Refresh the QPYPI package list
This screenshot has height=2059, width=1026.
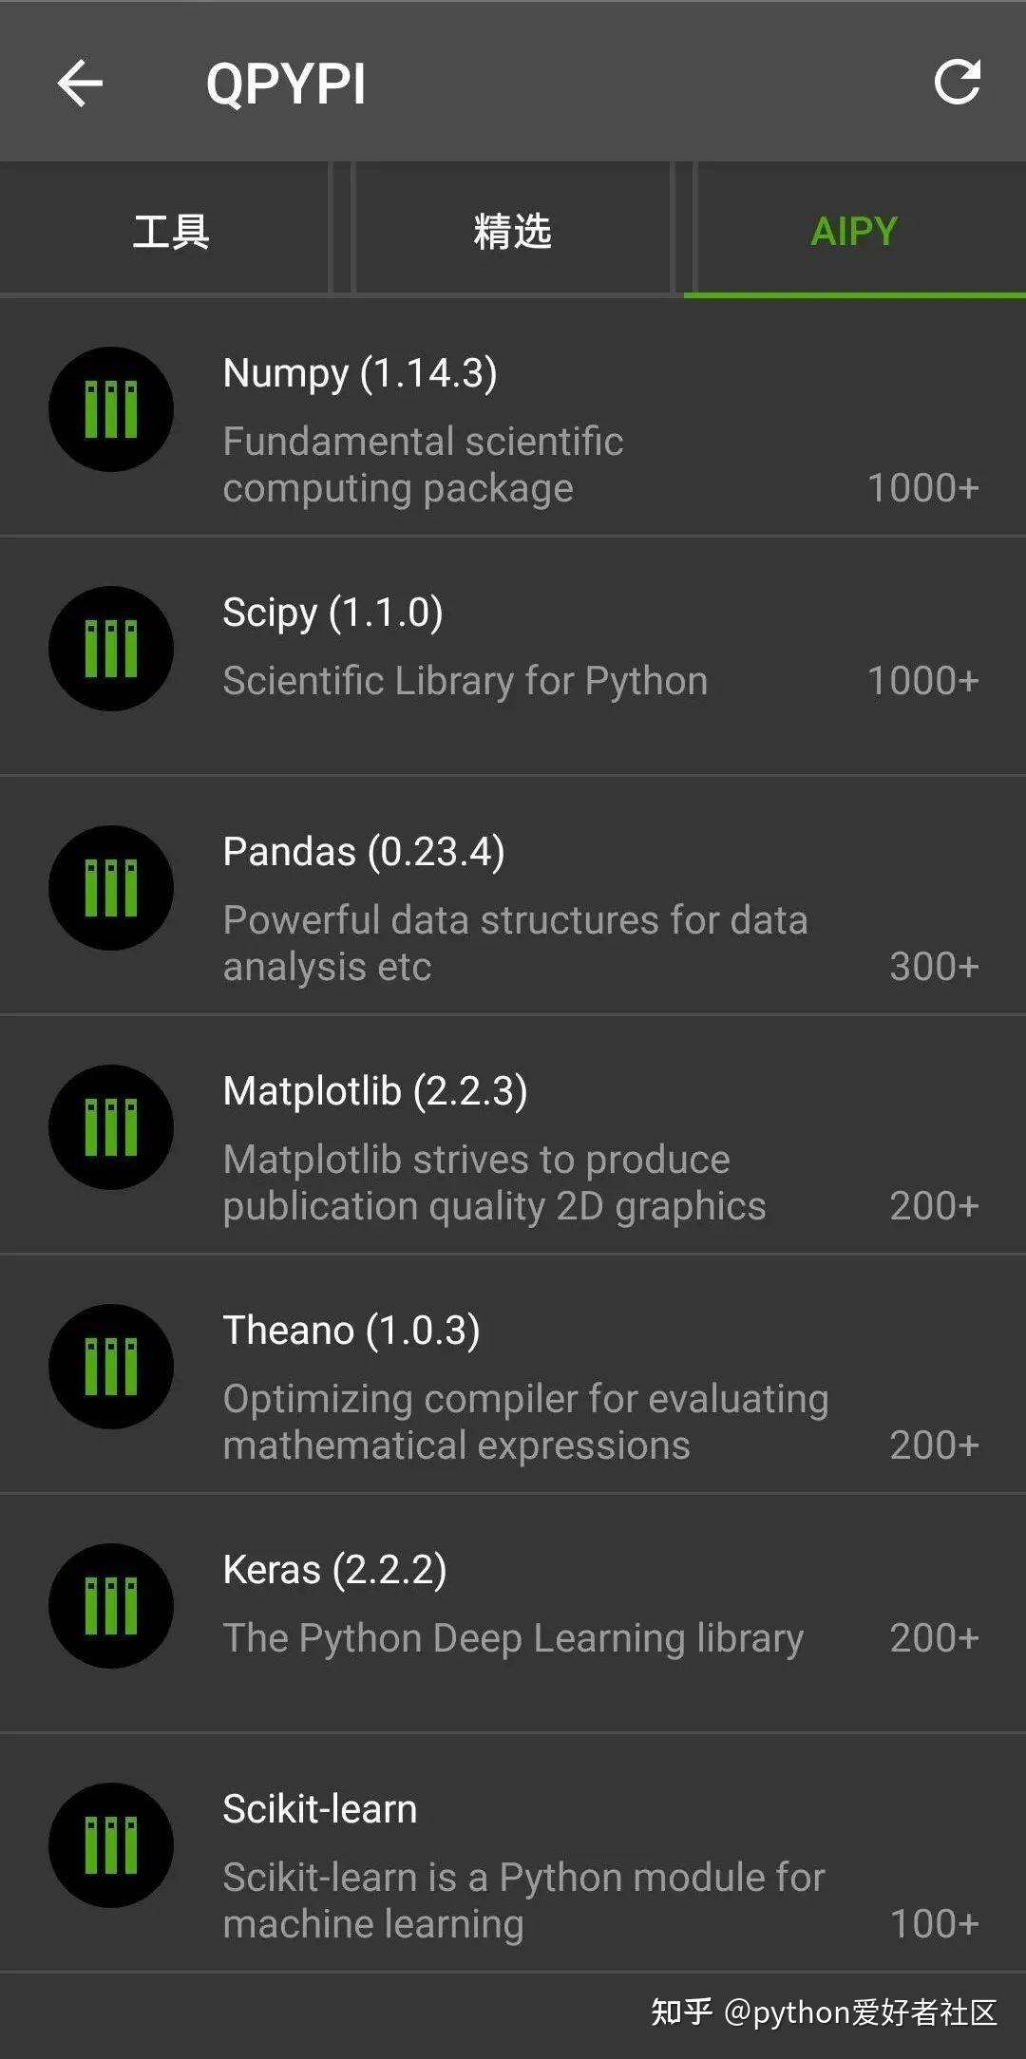tap(957, 83)
